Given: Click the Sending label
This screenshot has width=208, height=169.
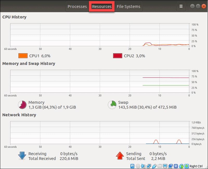Looking at the screenshot, I should click(134, 154).
